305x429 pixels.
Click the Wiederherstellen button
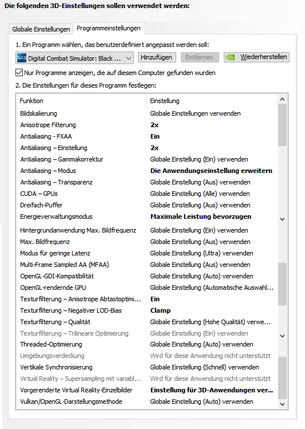click(x=256, y=57)
